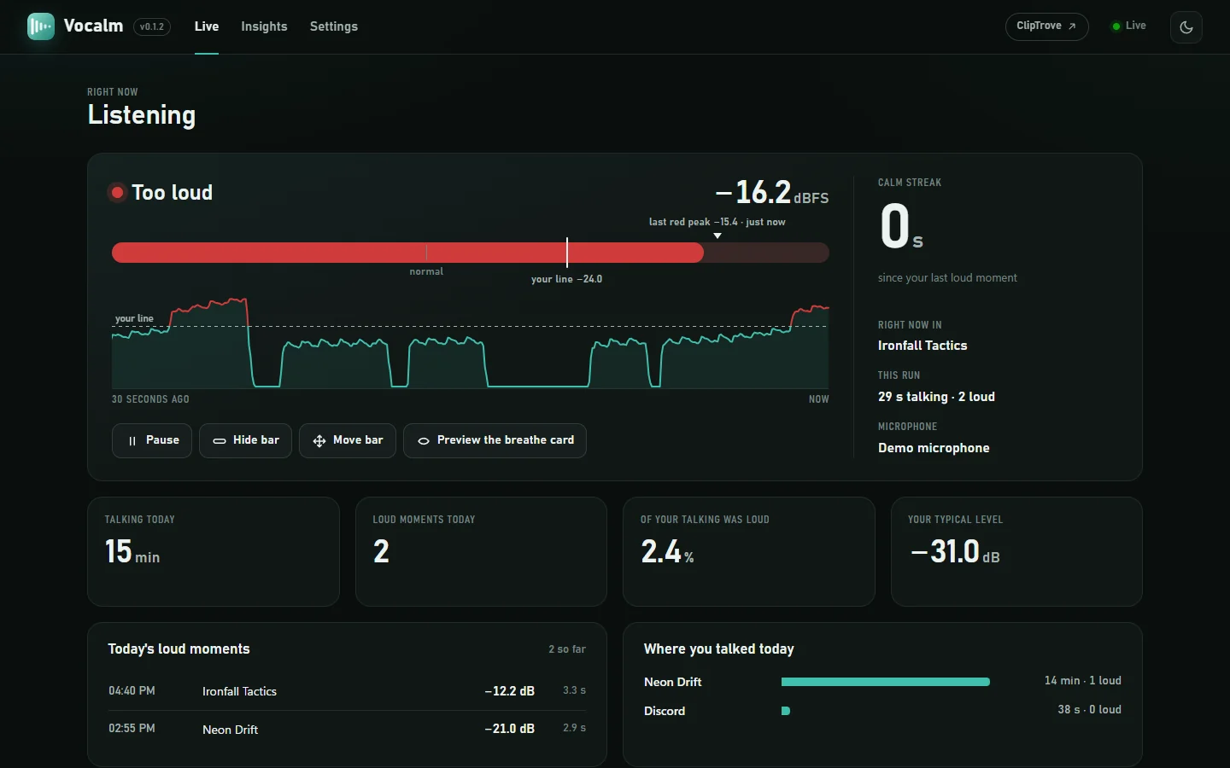The image size is (1230, 768).
Task: Click the Calm Streak 0 s value
Action: point(901,227)
